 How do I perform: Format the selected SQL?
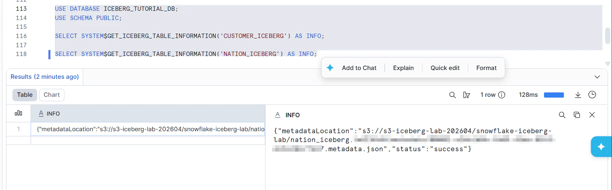pos(486,68)
